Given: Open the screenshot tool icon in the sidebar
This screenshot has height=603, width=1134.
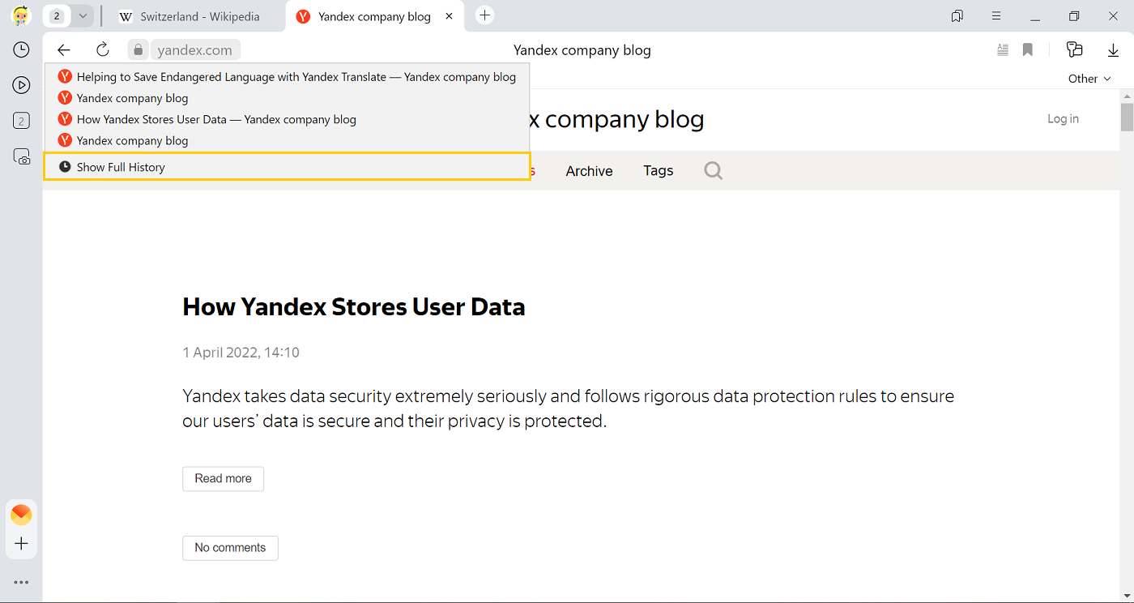Looking at the screenshot, I should [x=22, y=156].
